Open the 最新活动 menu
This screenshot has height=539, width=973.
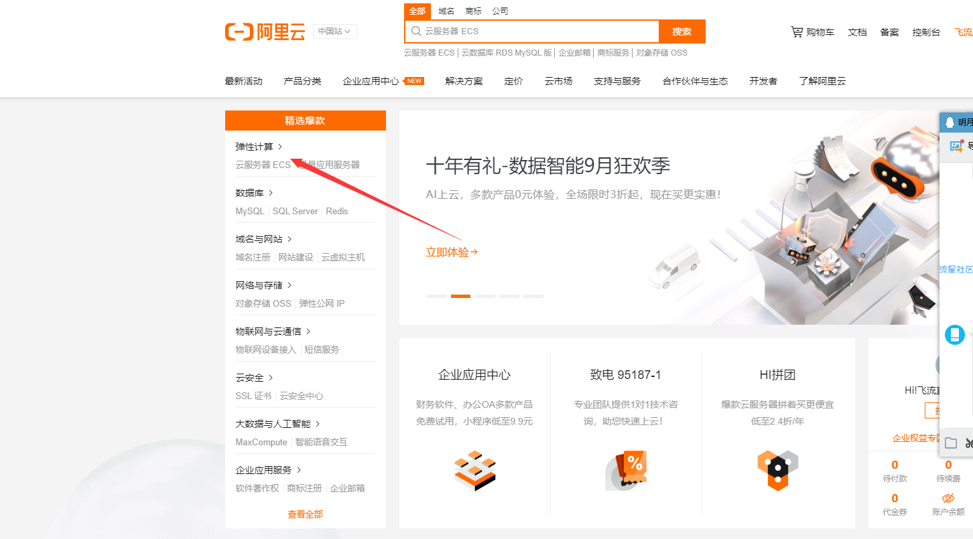pos(244,81)
